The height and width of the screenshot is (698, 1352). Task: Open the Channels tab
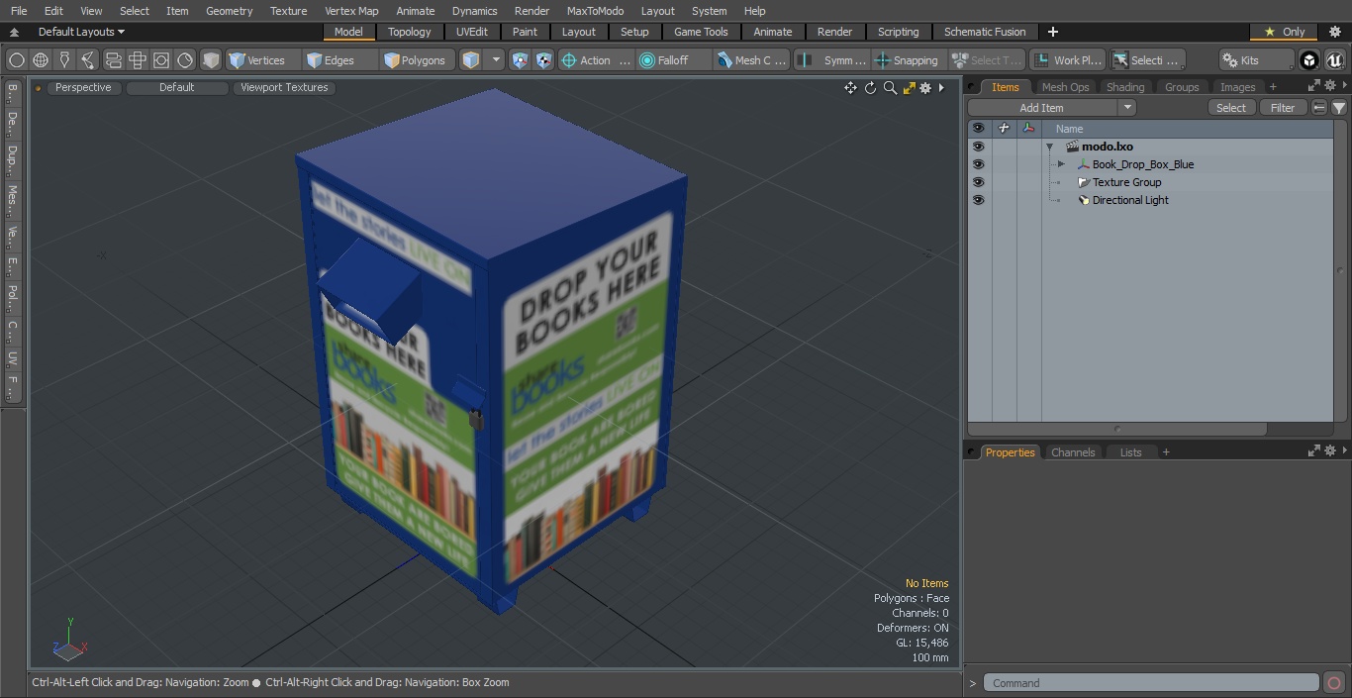[x=1073, y=452]
